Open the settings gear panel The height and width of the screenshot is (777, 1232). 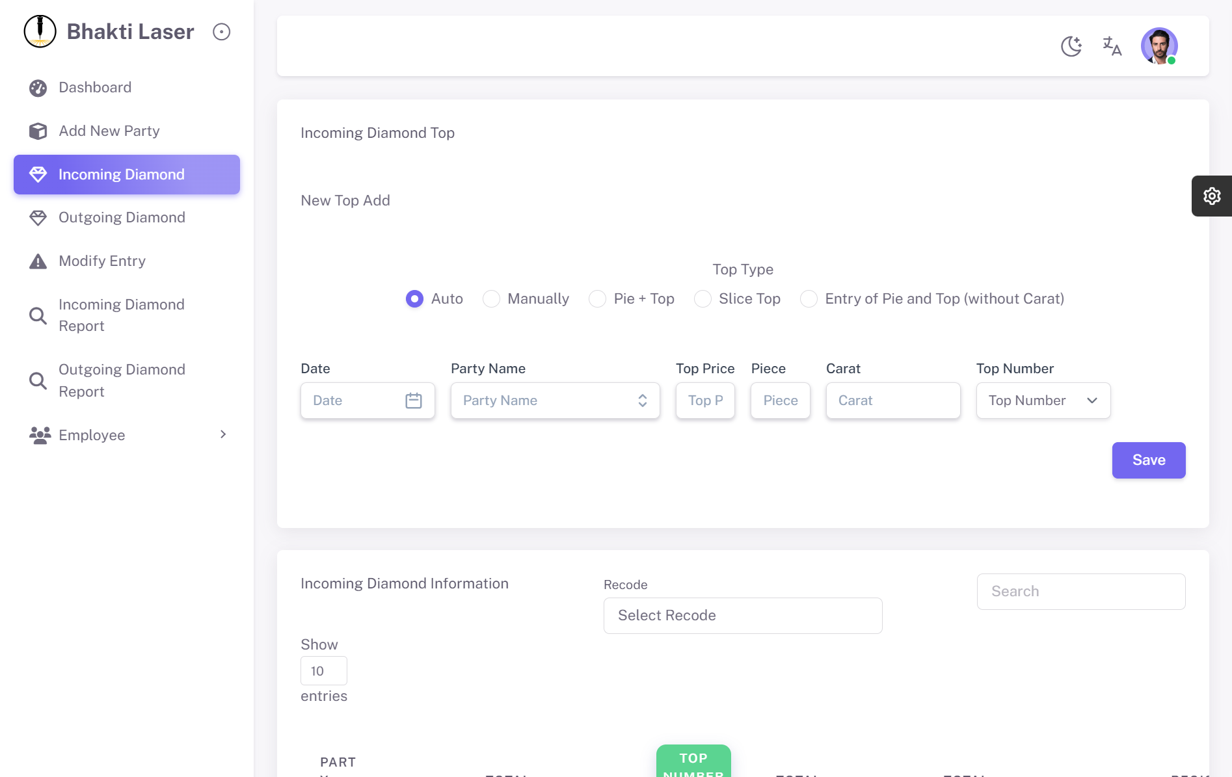[x=1211, y=196]
